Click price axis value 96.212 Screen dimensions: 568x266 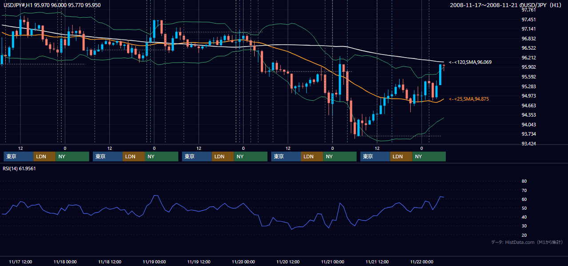click(x=528, y=58)
